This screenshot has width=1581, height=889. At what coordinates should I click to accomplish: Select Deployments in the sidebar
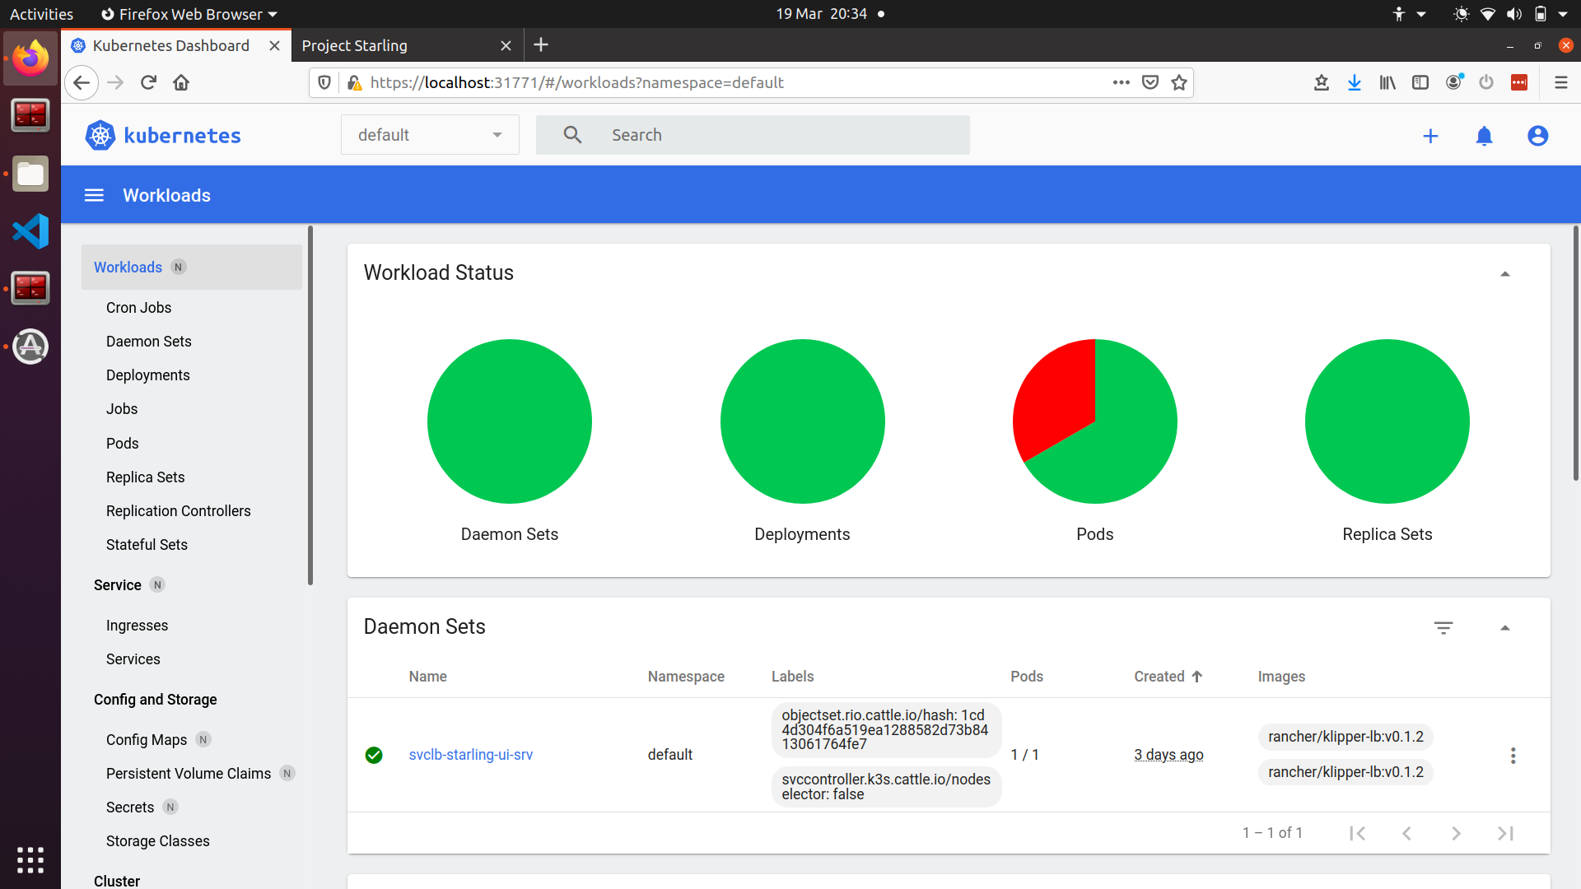coord(147,375)
